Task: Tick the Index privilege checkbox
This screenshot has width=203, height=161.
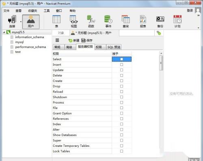Action: click(x=121, y=124)
